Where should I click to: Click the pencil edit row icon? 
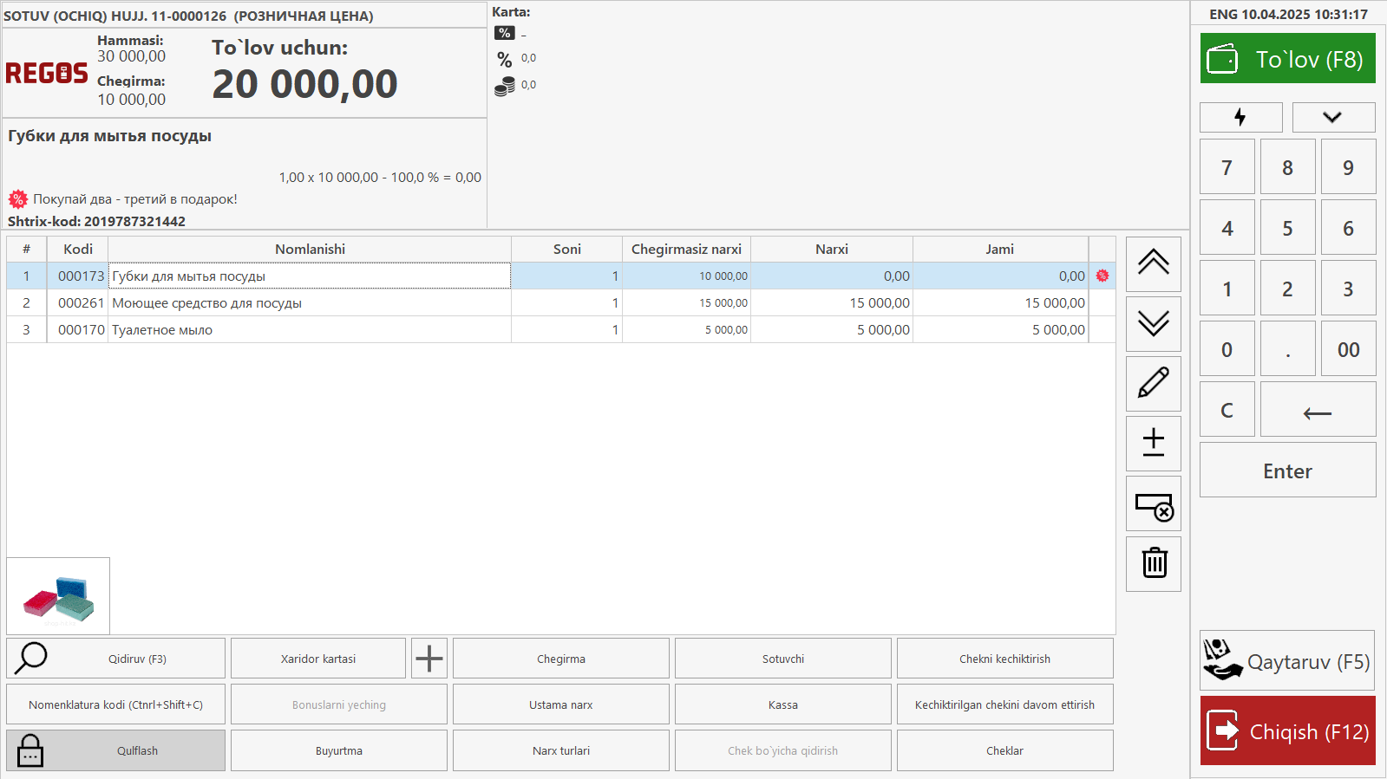1153,383
